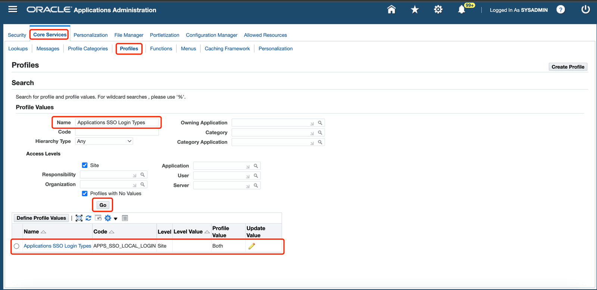
Task: Open User search magnifier icon
Action: (x=256, y=176)
